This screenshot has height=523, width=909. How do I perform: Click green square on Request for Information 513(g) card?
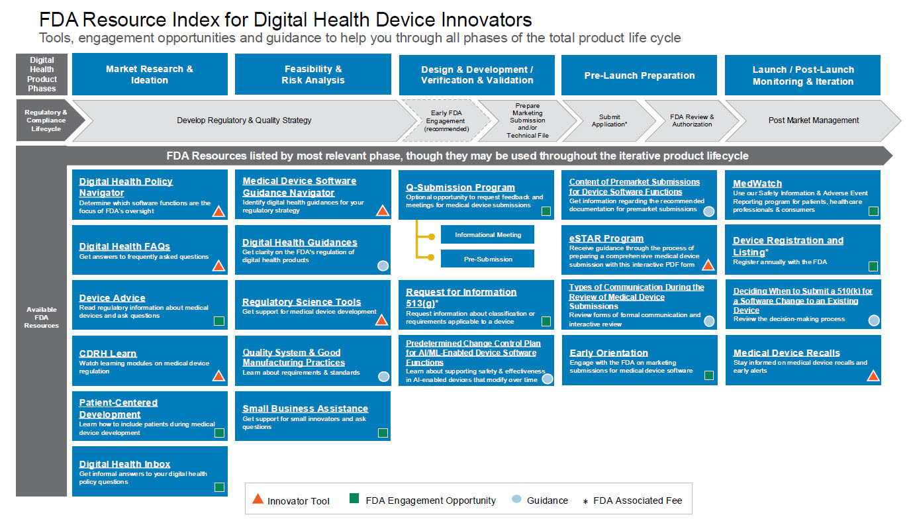click(x=546, y=322)
